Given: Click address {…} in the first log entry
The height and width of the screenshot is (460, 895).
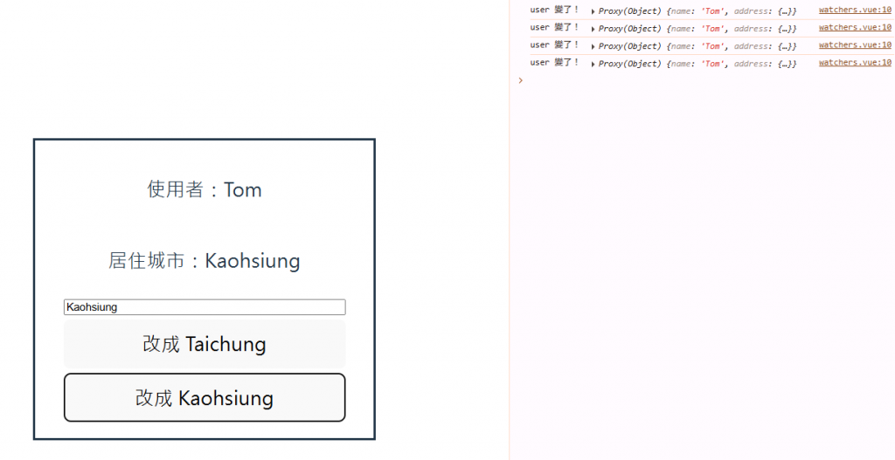Looking at the screenshot, I should 765,10.
